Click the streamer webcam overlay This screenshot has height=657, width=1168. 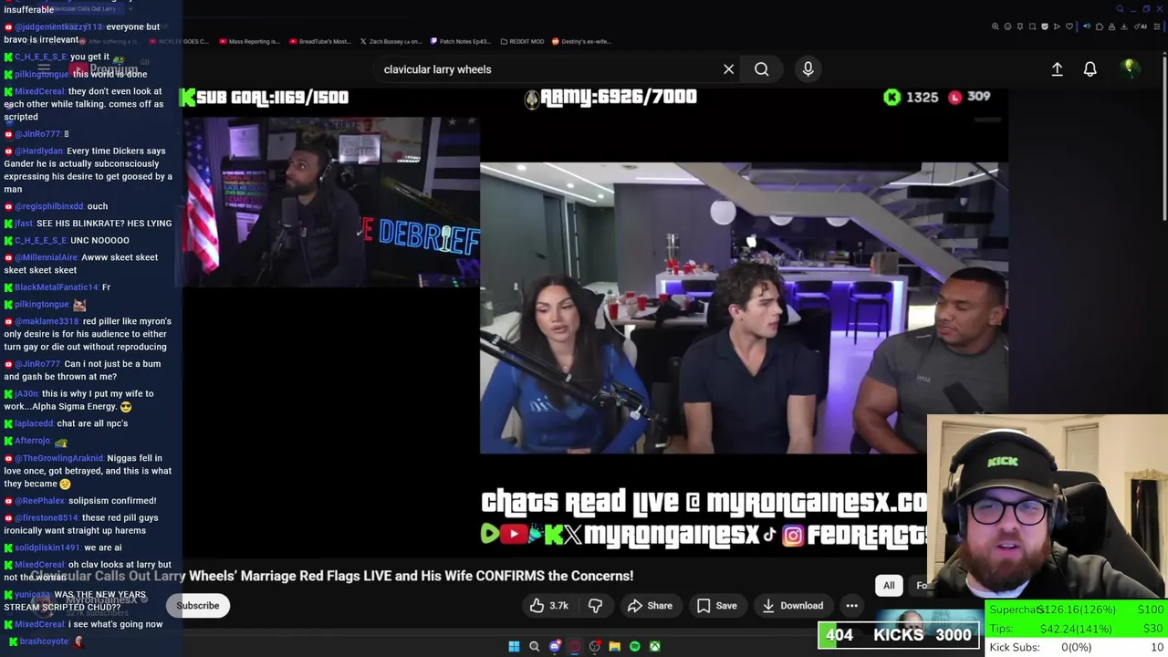[1047, 507]
